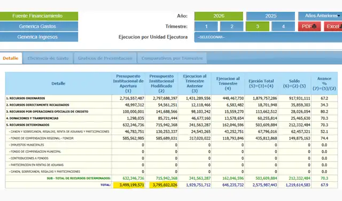Select year 2025
The height and width of the screenshot is (201, 342).
270,16
